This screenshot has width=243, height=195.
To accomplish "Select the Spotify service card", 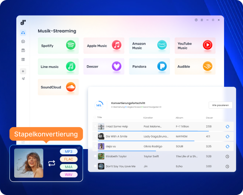I will [x=58, y=46].
